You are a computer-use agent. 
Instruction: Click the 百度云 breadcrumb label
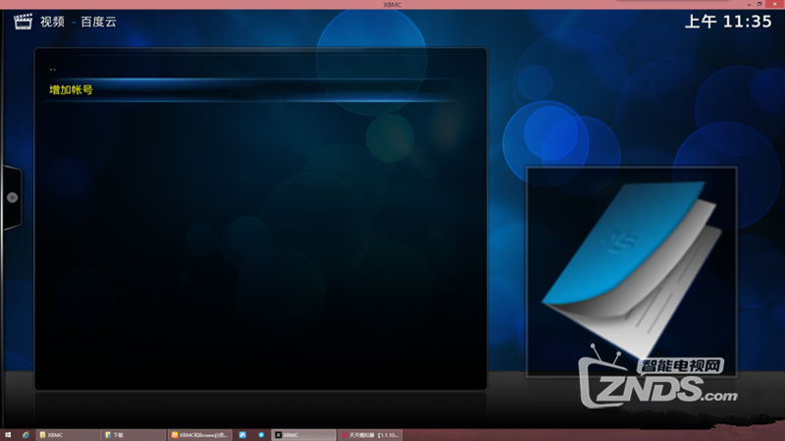point(98,22)
